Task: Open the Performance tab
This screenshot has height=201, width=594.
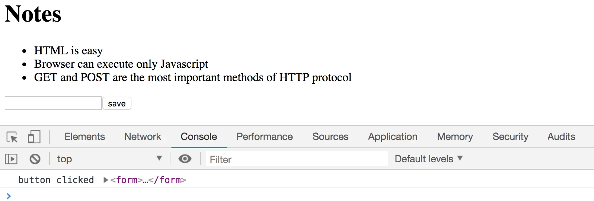Action: click(x=265, y=137)
